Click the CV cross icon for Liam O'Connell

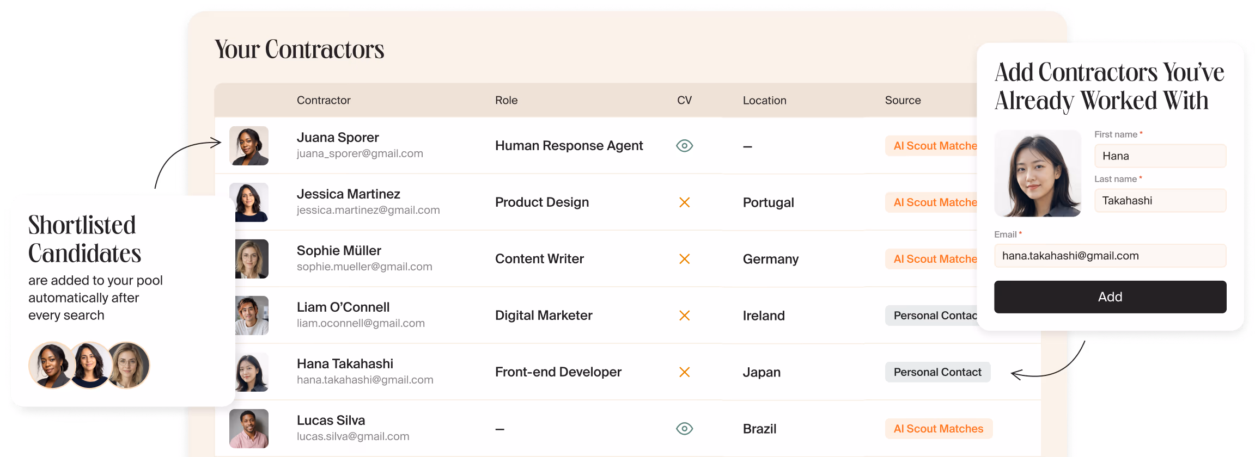685,316
